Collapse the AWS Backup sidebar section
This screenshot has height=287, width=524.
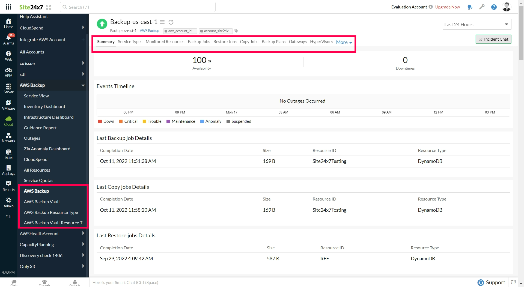point(83,85)
